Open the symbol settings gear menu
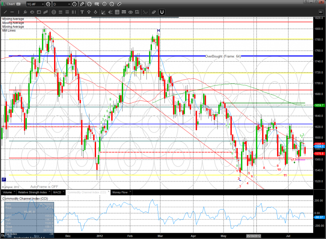The width and height of the screenshot is (326, 239). click(x=48, y=4)
